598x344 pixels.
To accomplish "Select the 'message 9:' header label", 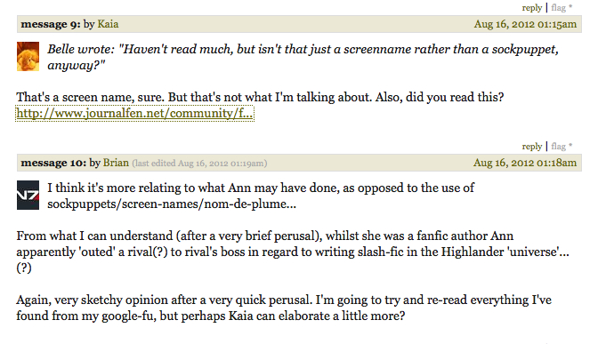I will pyautogui.click(x=51, y=24).
